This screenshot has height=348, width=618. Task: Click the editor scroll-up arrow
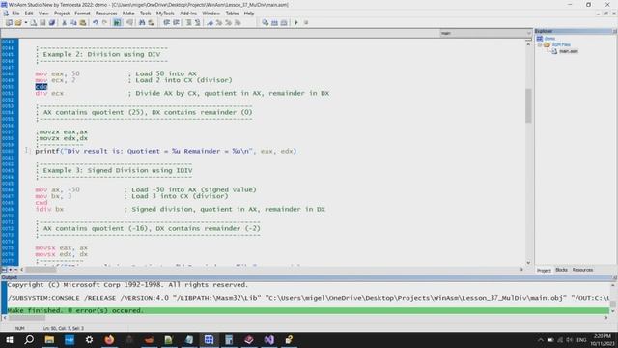point(528,44)
